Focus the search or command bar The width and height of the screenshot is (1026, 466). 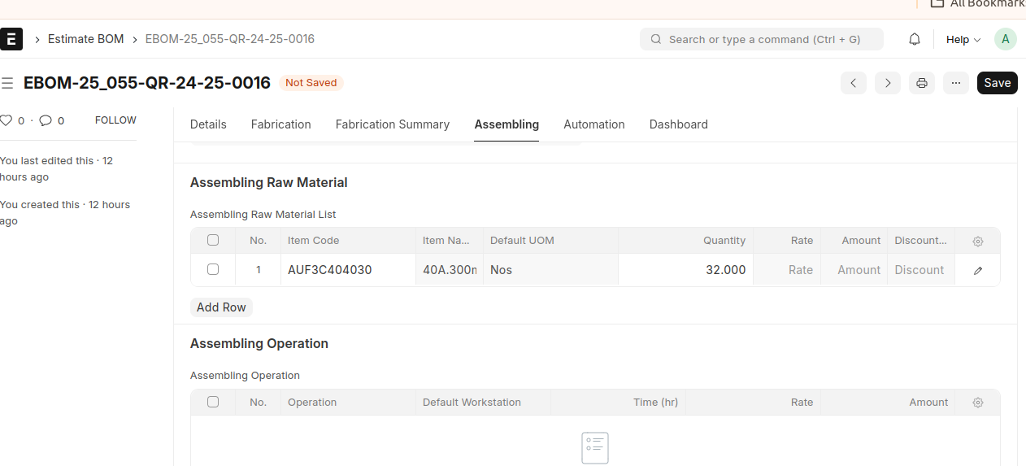(762, 39)
